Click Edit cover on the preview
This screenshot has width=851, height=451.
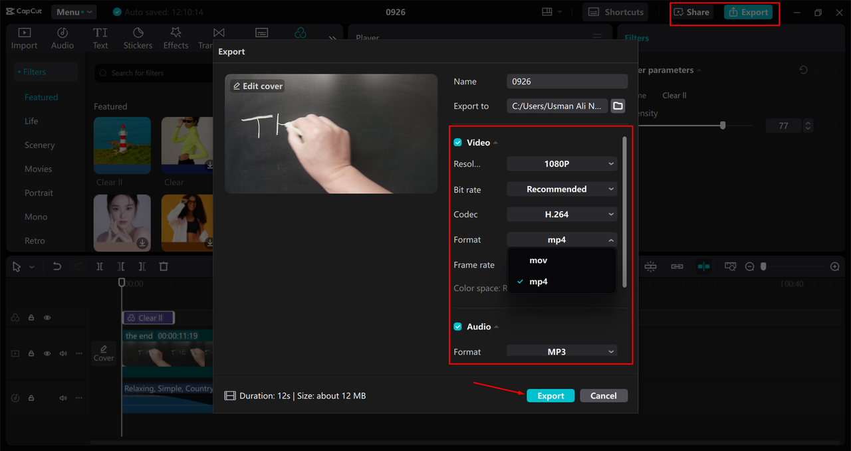click(x=257, y=86)
